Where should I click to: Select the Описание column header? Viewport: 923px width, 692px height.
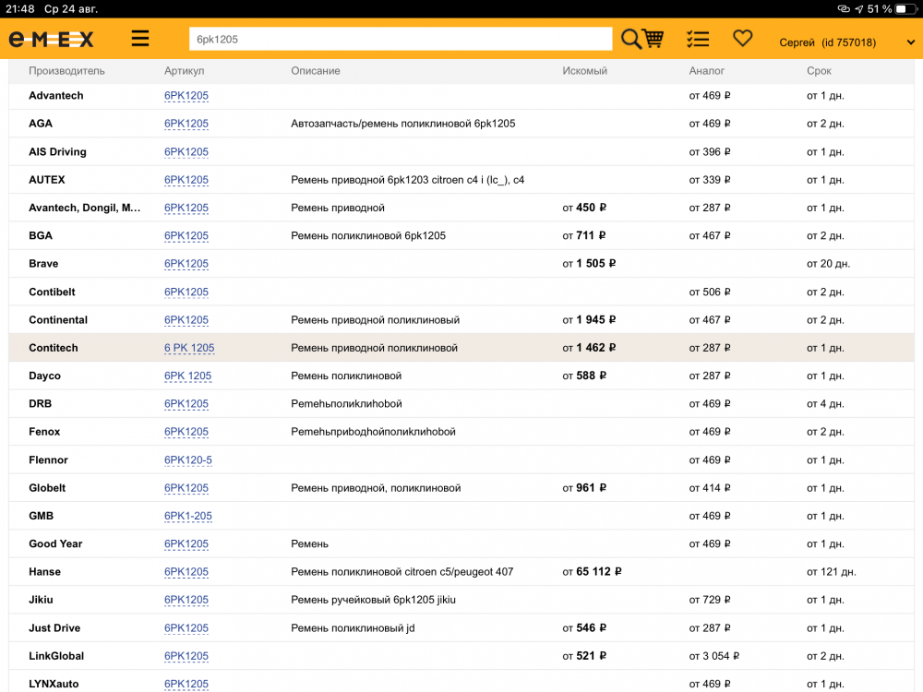pos(316,71)
